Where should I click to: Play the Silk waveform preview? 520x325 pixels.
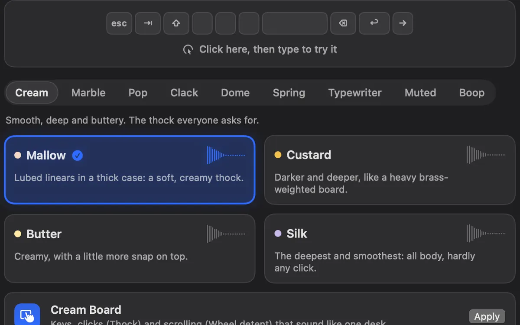486,233
